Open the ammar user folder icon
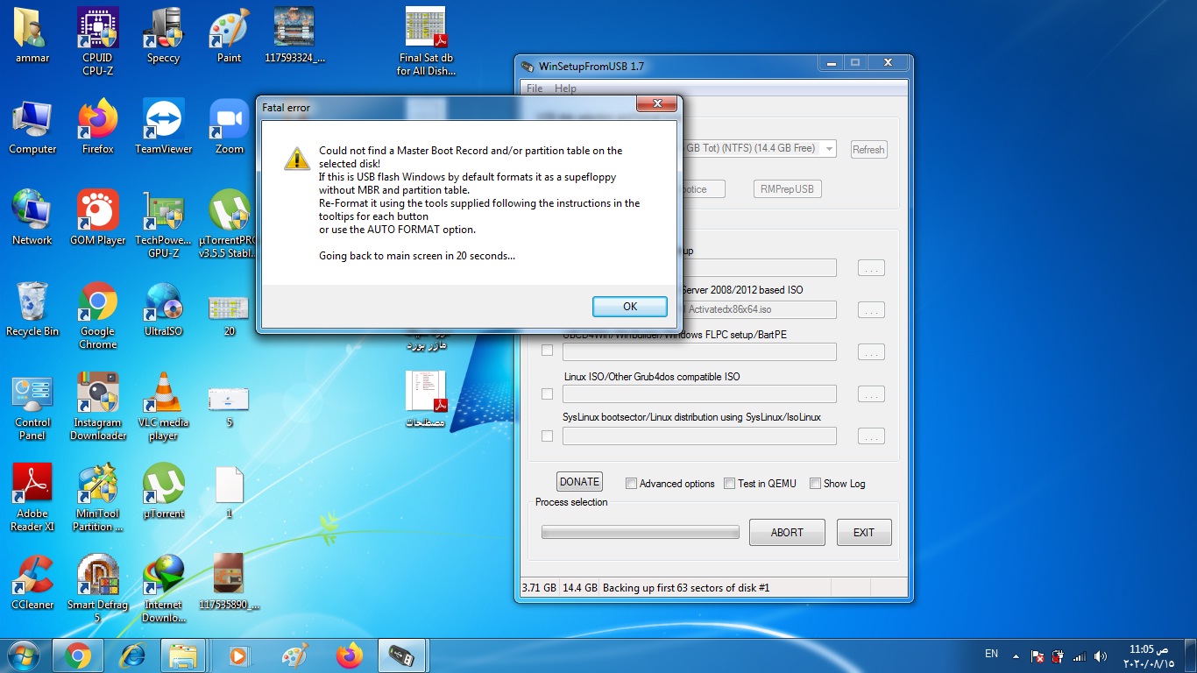This screenshot has width=1197, height=673. tap(32, 36)
